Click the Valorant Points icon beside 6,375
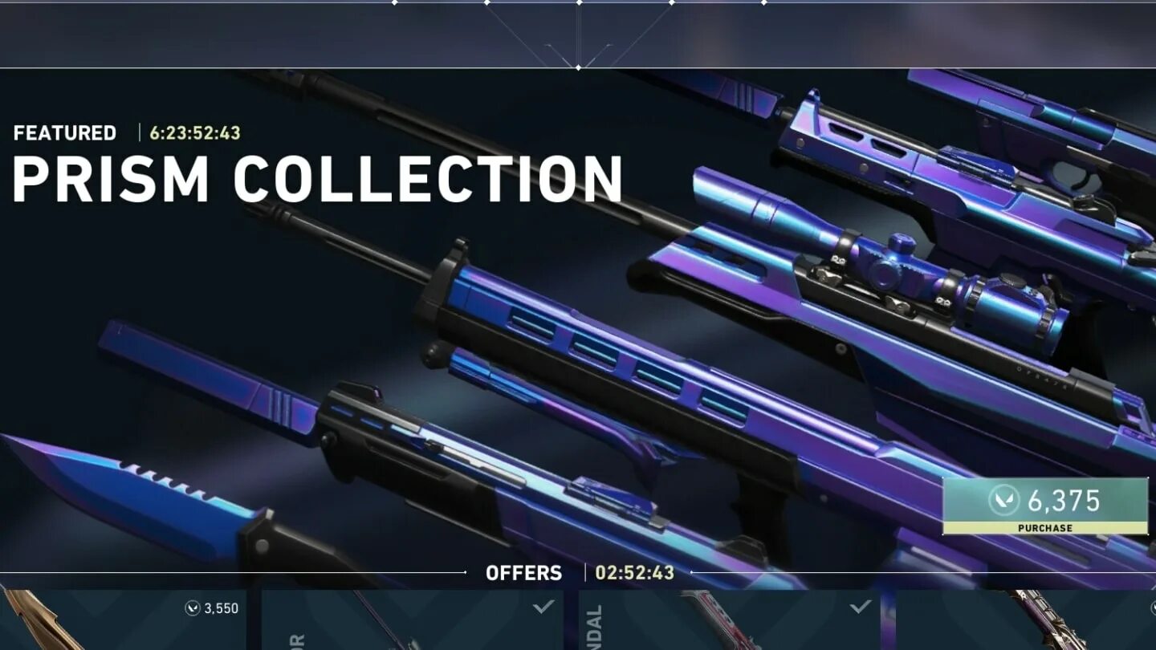Screen dimensions: 1156x650 [1004, 501]
